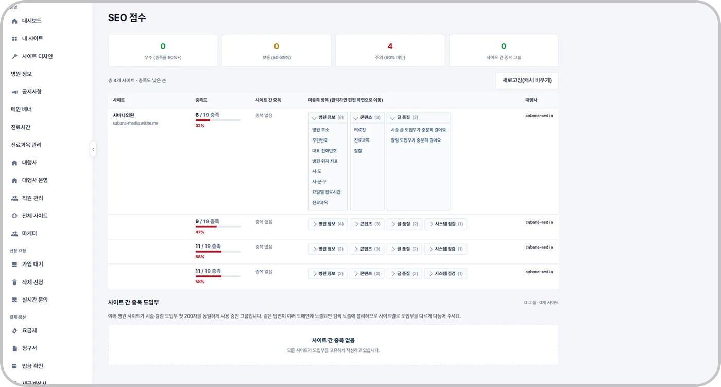Collapse the 병원 정보 (8) group
Screen dimensions: 721x387
(x=328, y=118)
